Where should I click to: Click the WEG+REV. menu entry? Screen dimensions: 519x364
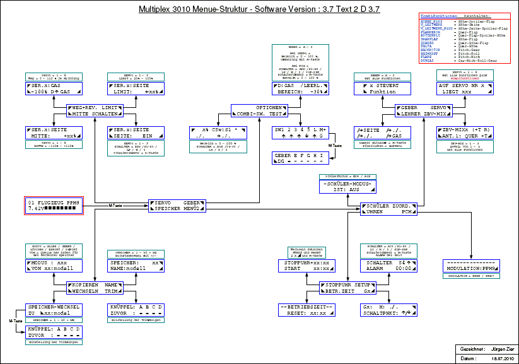click(x=85, y=108)
